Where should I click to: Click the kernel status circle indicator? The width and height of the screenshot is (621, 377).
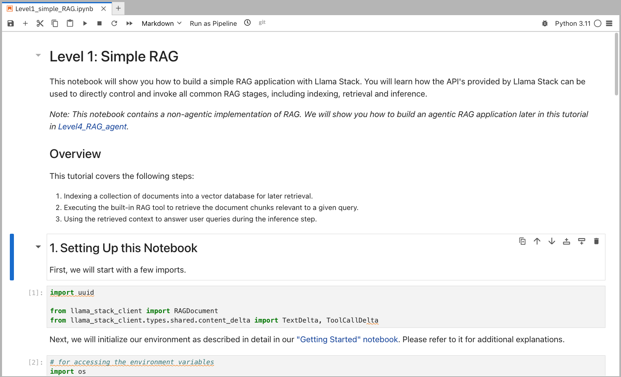(598, 23)
